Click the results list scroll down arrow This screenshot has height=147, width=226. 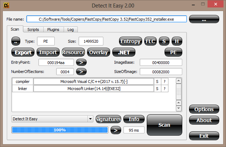179,108
